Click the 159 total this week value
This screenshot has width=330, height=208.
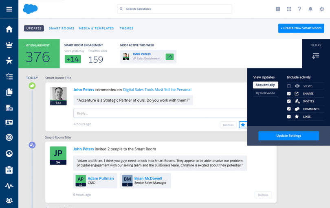pyautogui.click(x=96, y=60)
